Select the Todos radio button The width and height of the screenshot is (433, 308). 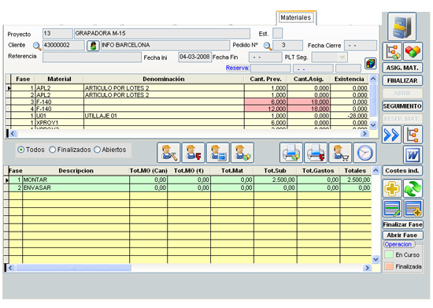(20, 150)
